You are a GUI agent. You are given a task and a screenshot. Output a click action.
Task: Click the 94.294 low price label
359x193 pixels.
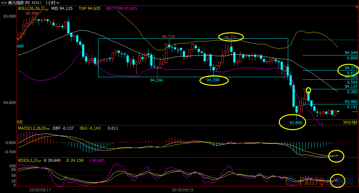[156, 80]
